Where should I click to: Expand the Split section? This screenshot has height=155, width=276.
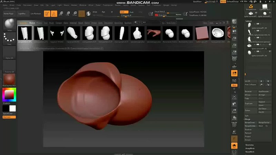click(x=247, y=116)
